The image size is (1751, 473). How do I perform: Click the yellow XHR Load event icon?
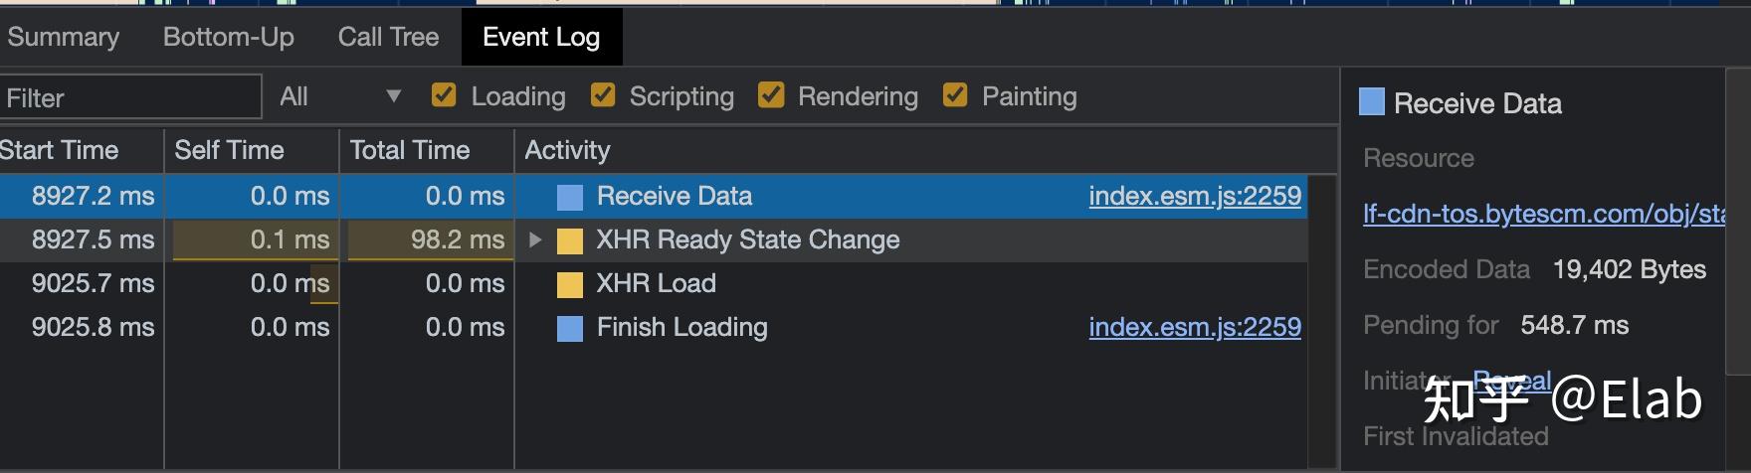(570, 284)
